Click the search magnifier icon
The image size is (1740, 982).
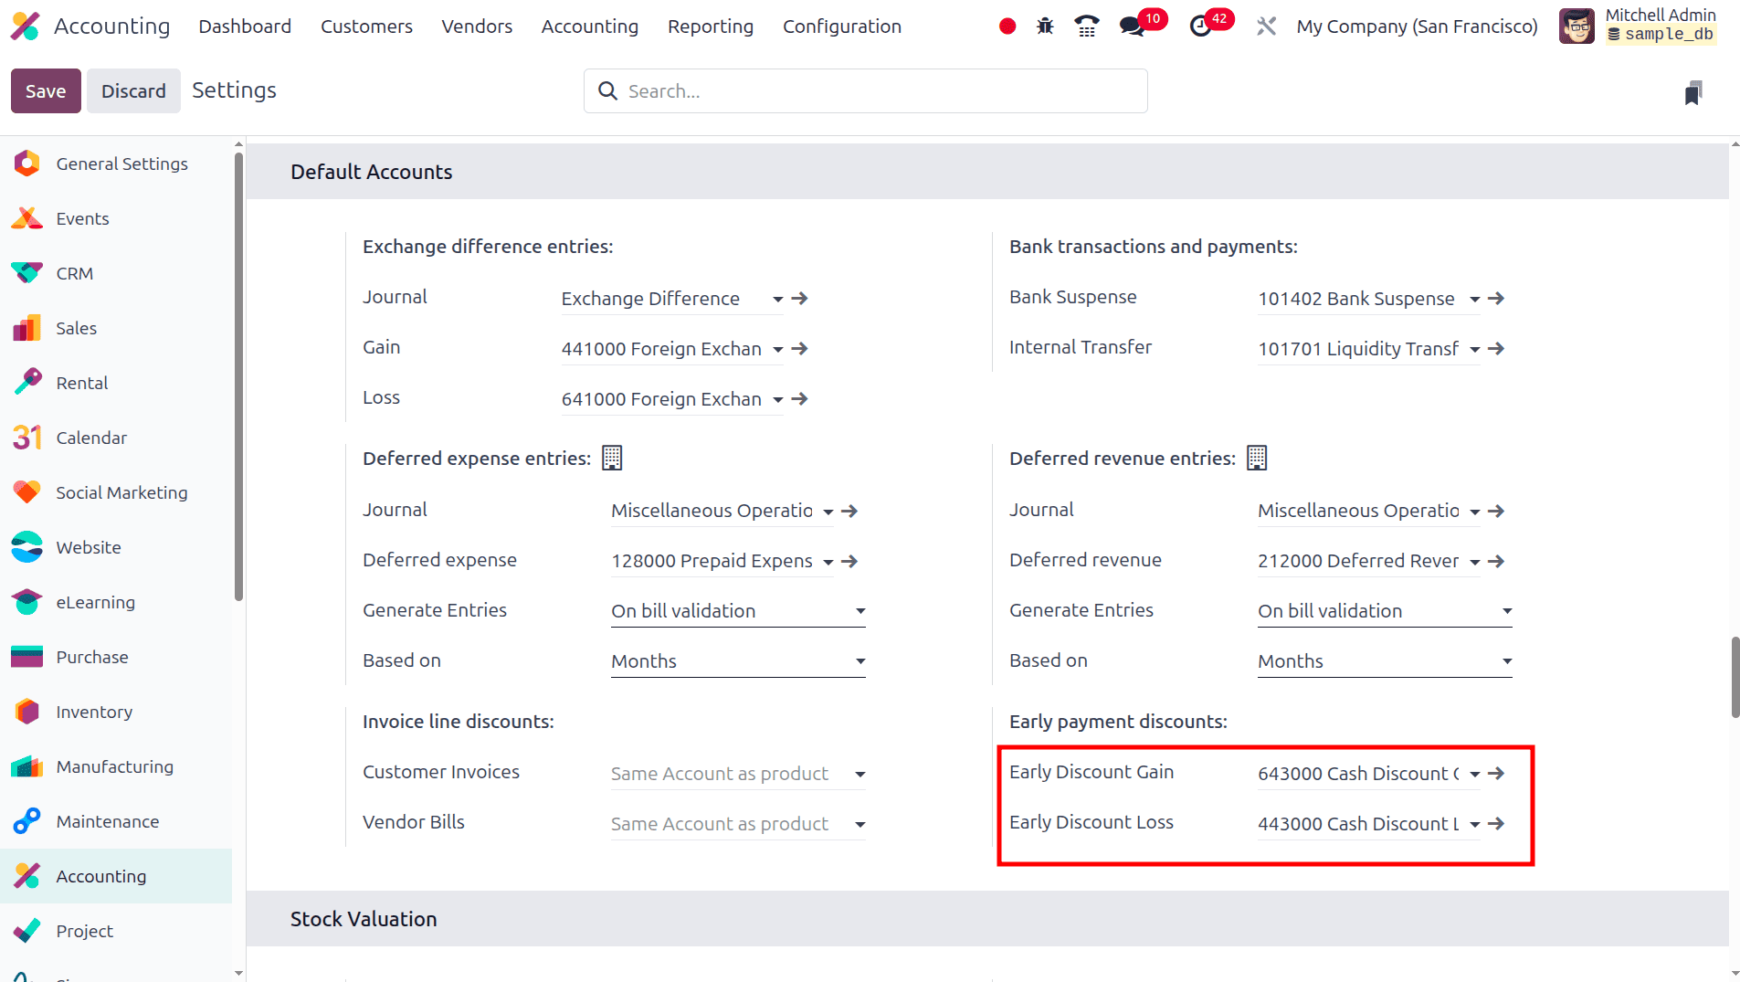pyautogui.click(x=607, y=90)
